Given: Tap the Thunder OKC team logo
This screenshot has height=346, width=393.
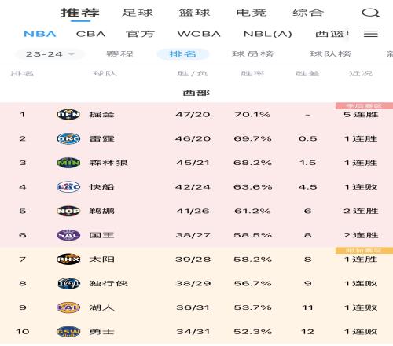Looking at the screenshot, I should point(68,138).
